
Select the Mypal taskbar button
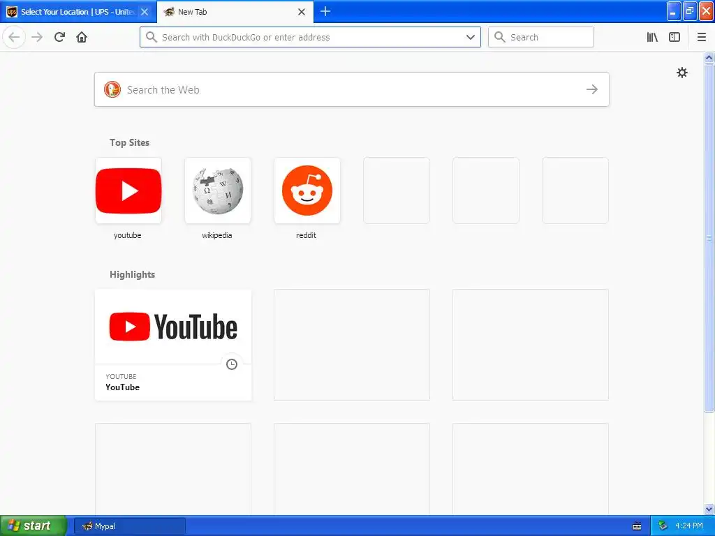[x=129, y=526]
